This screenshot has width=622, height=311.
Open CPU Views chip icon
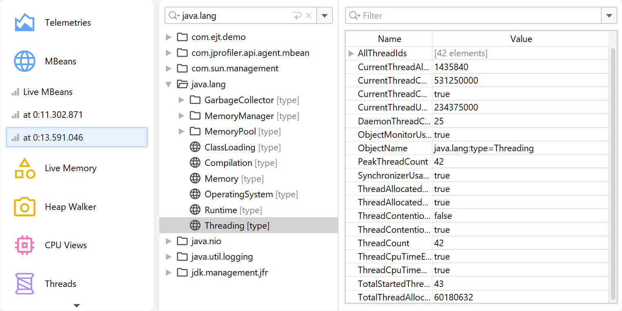click(x=24, y=245)
